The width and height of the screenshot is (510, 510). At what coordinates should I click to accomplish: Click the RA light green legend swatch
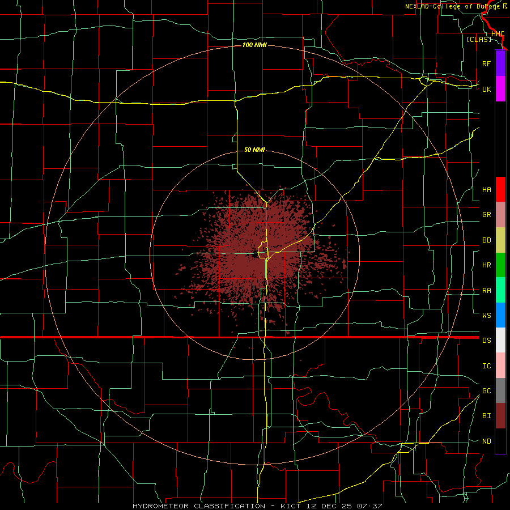(x=500, y=290)
